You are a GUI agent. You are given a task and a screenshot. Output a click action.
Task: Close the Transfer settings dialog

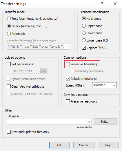115,4
